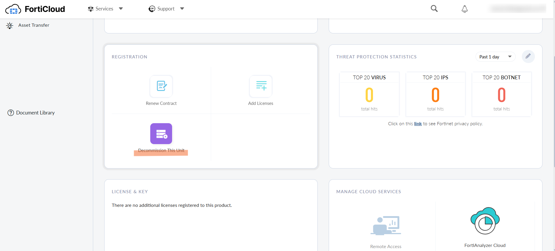Click the Support 24 headset icon
555x251 pixels.
152,9
